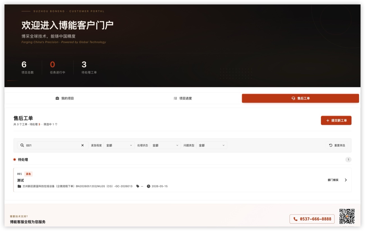Click the QR code in the footer

(x=347, y=216)
